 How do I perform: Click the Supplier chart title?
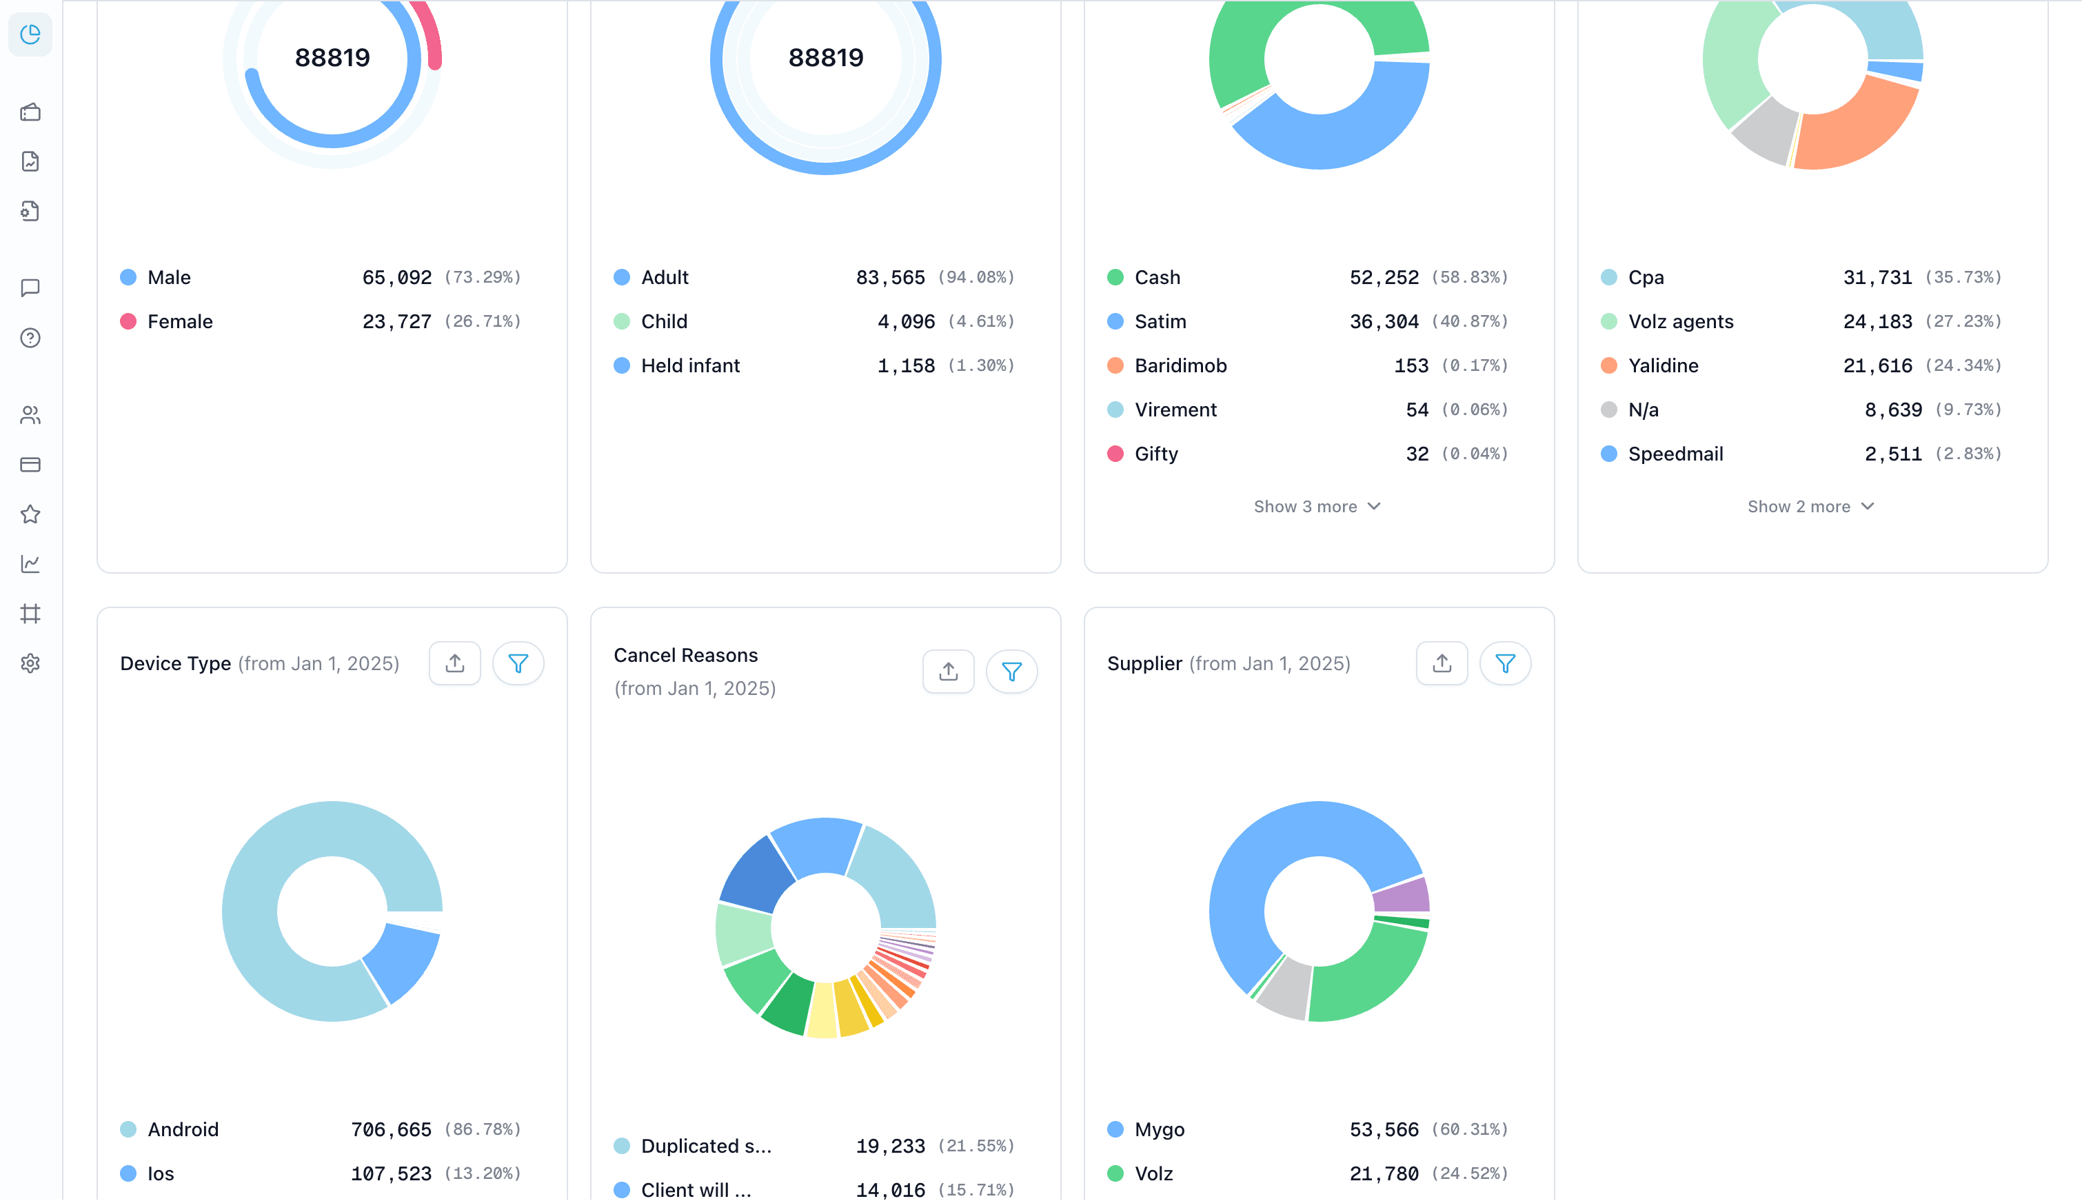click(1144, 663)
